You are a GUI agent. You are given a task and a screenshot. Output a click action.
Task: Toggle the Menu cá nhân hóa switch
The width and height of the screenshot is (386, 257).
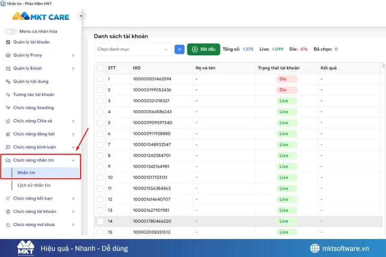[x=11, y=31]
